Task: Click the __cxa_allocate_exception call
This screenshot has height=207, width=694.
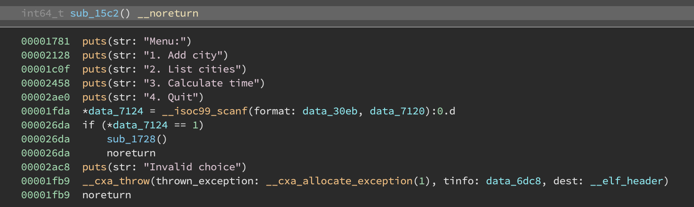Action: tap(339, 181)
